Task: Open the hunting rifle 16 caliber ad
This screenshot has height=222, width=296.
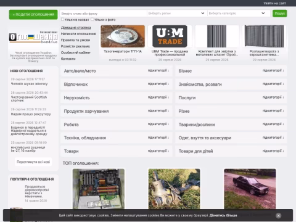Action: (28, 149)
